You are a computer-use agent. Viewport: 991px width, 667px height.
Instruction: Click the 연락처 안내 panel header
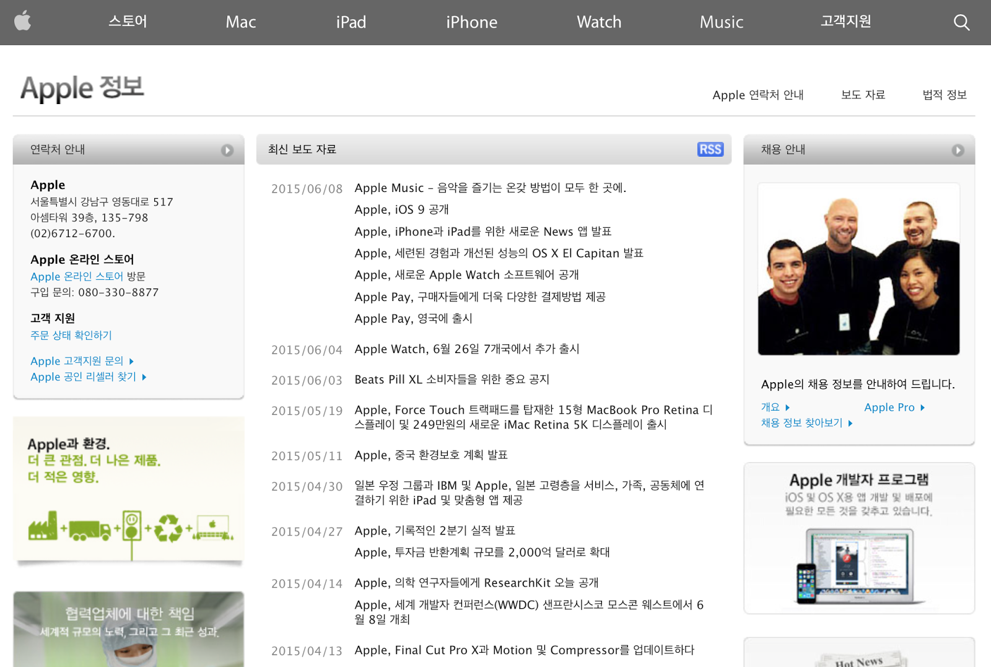click(x=128, y=150)
